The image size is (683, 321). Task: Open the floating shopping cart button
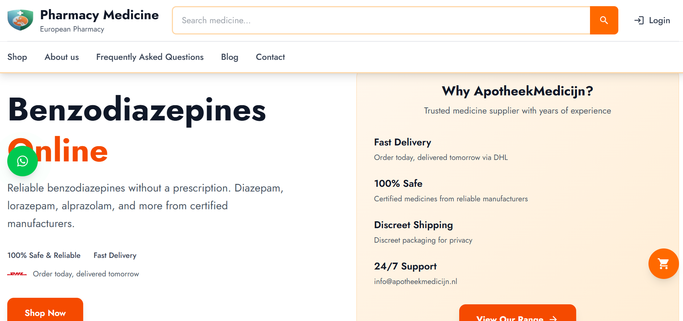[663, 264]
